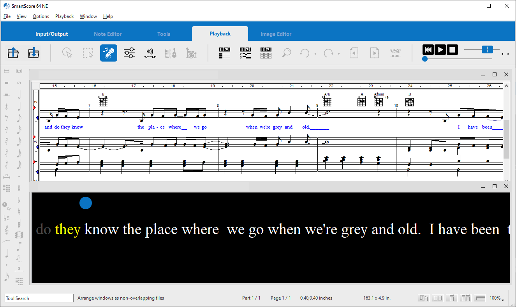
Task: Select the single page view icon
Action: tap(452, 298)
